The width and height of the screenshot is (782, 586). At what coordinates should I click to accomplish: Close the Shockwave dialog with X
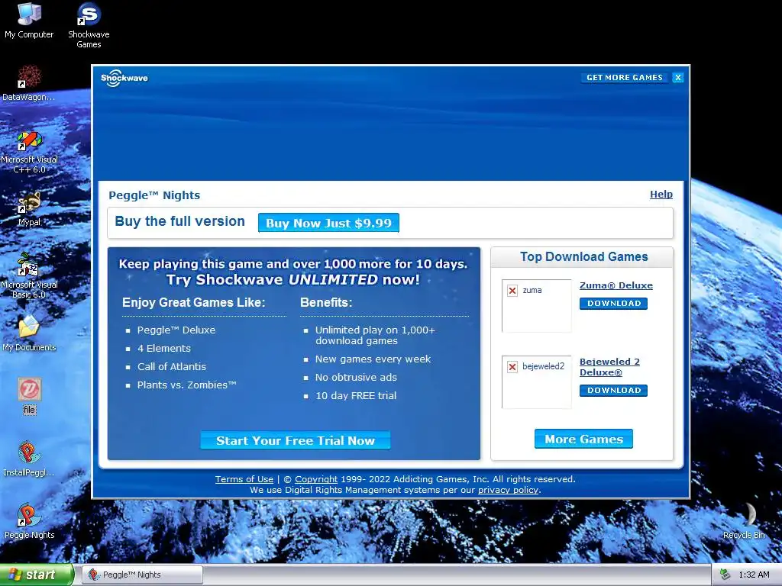(678, 78)
